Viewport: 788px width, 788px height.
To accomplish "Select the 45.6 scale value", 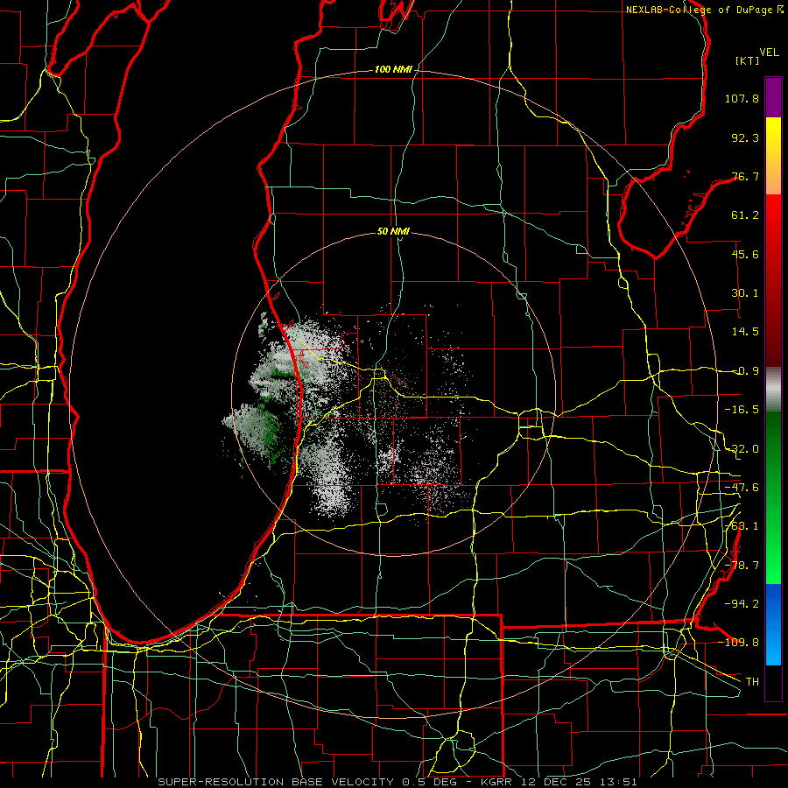I will click(745, 254).
